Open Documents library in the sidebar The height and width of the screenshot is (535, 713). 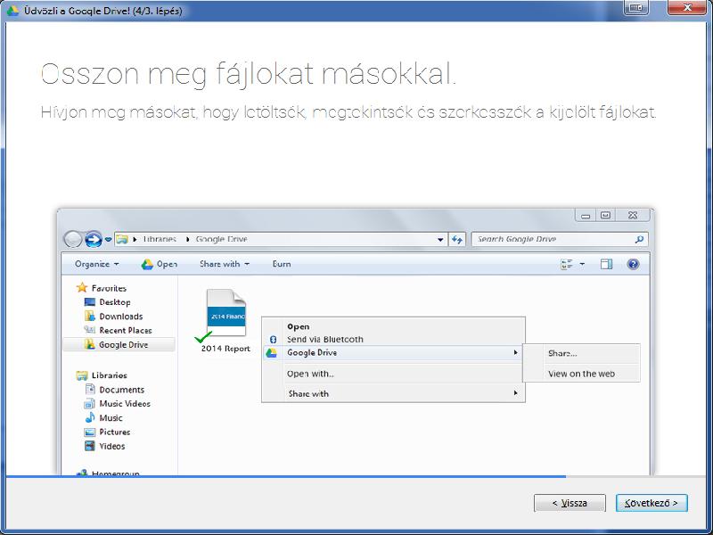pos(121,390)
